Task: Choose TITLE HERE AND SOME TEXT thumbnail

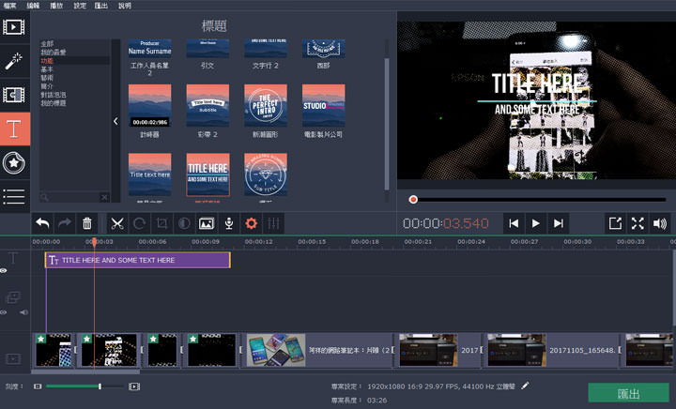Action: pos(207,174)
